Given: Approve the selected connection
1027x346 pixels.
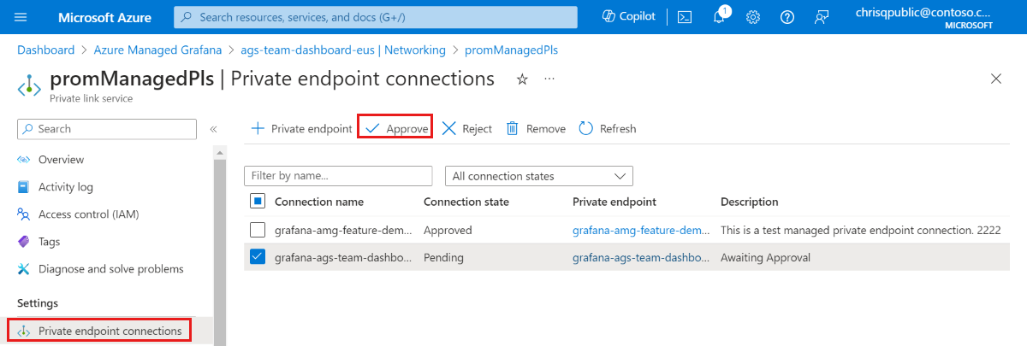Looking at the screenshot, I should pyautogui.click(x=395, y=128).
